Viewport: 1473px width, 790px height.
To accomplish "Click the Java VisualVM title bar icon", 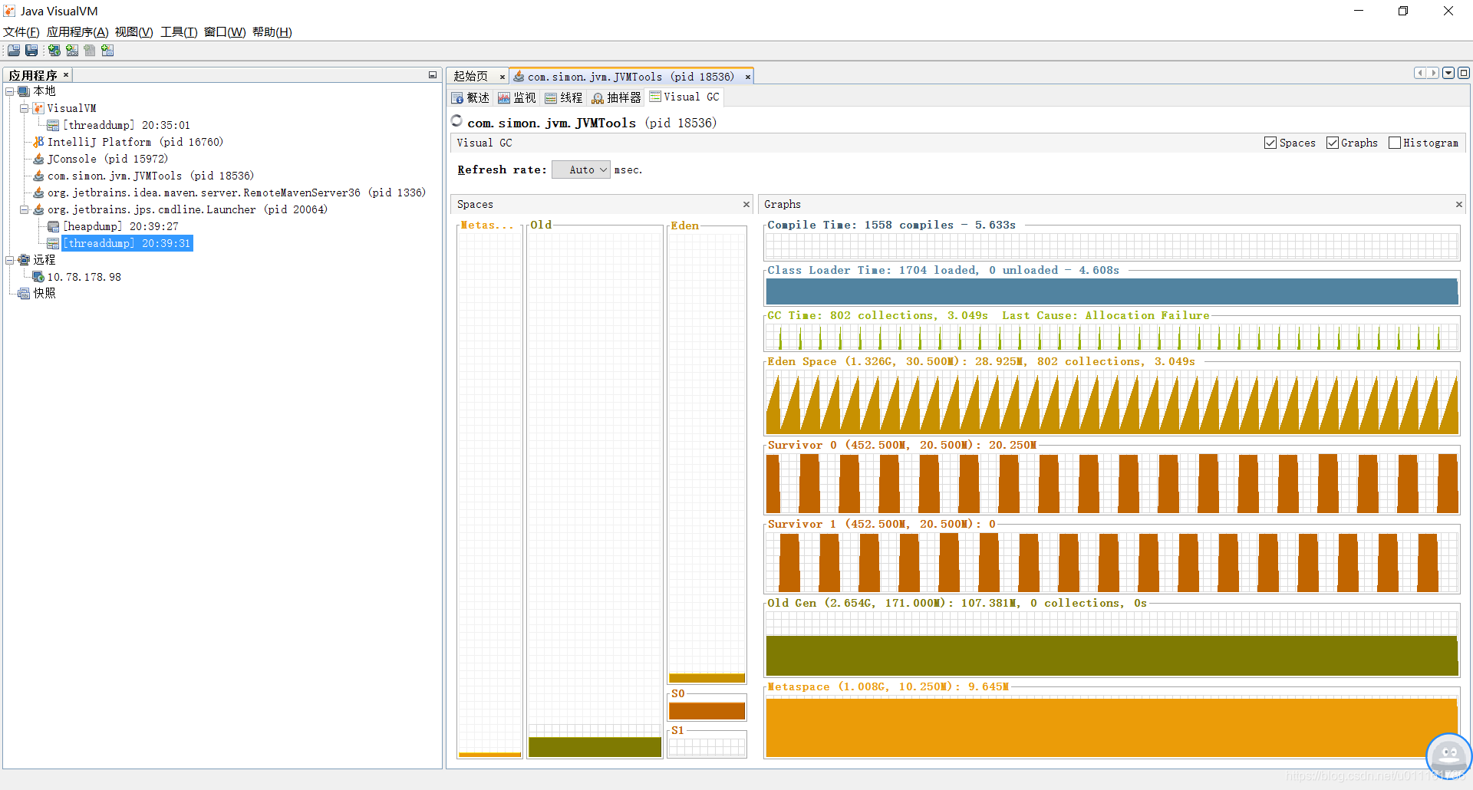I will click(x=9, y=11).
